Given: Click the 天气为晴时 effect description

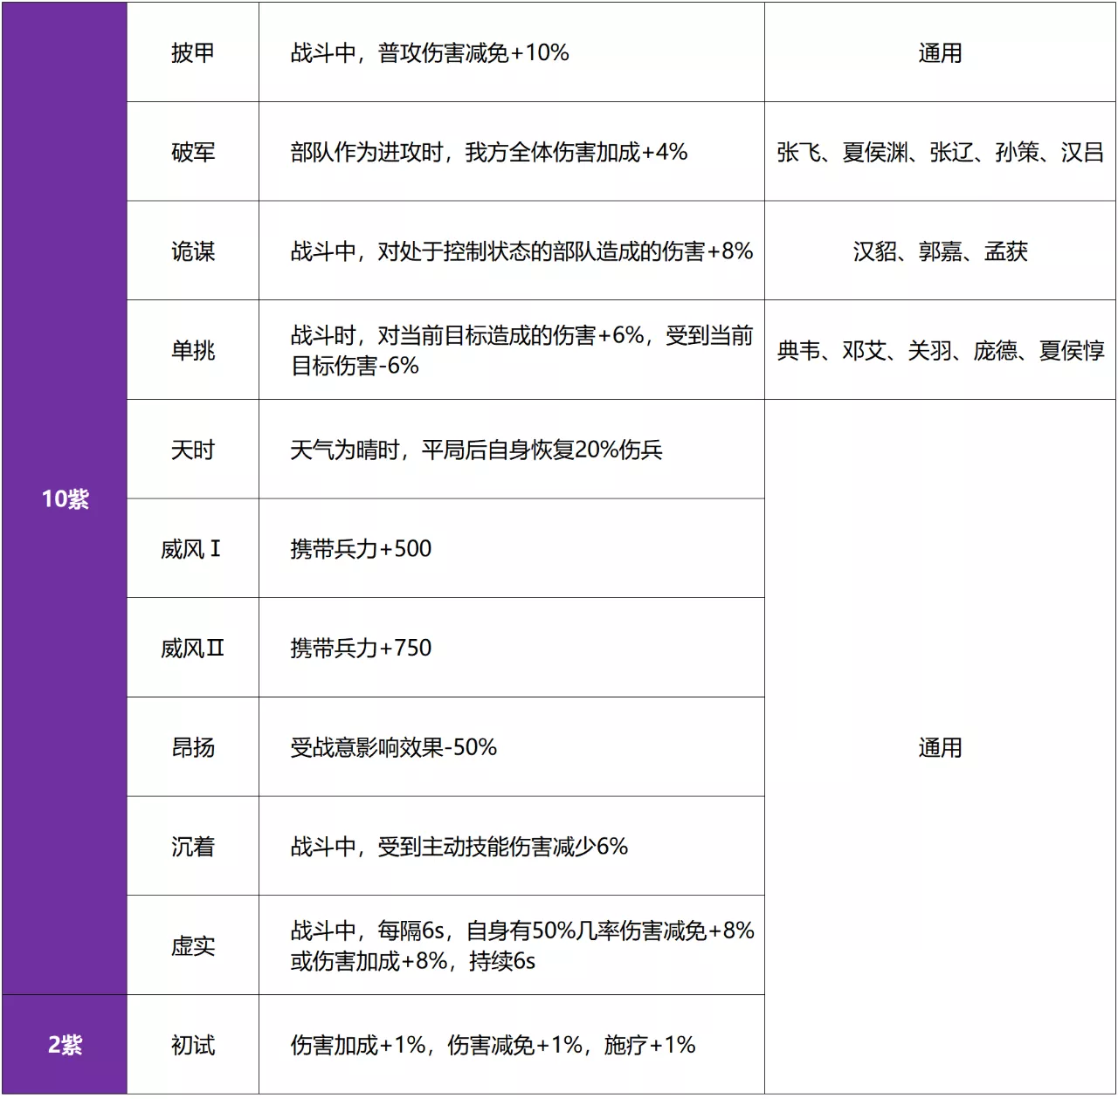Looking at the screenshot, I should [x=476, y=450].
